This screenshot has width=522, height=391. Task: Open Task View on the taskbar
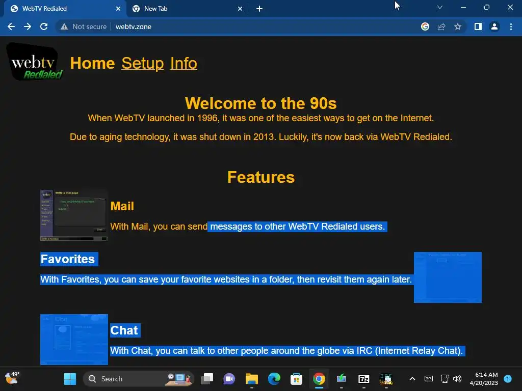207,379
